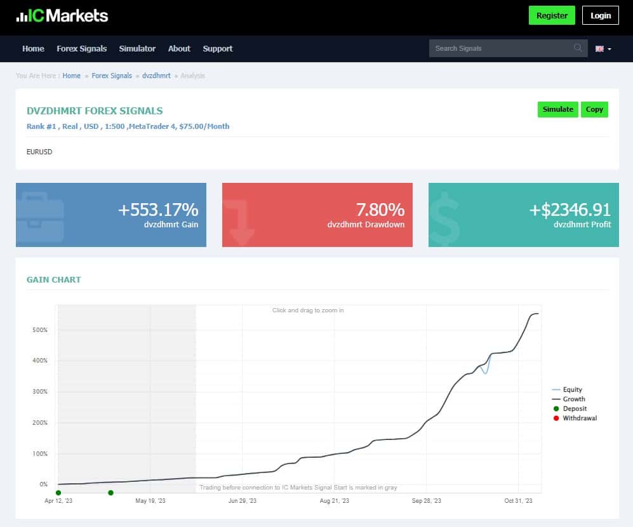Click the search magnifier icon
This screenshot has height=527, width=633.
click(x=578, y=48)
